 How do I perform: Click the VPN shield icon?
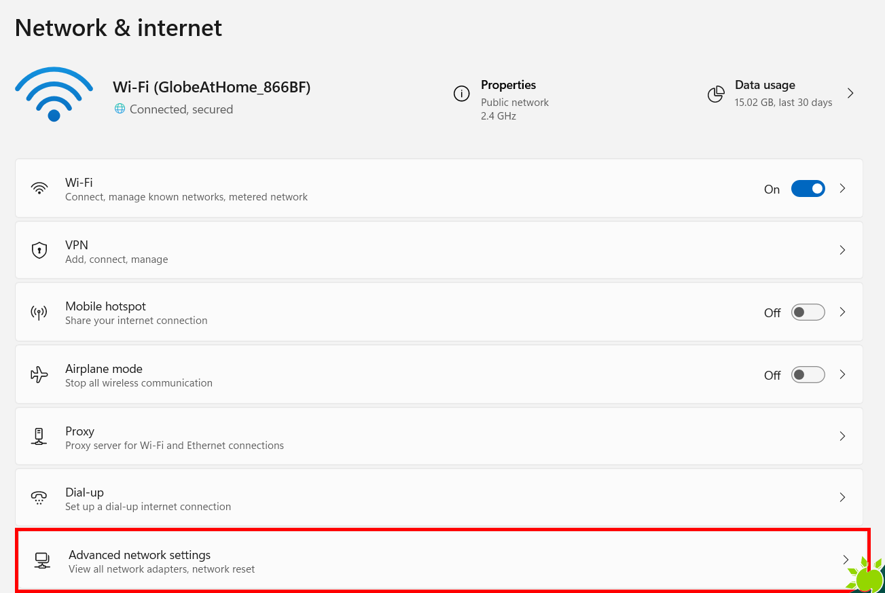point(39,250)
